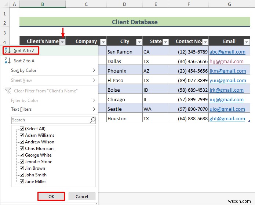The width and height of the screenshot is (255, 205).
Task: Open the Sort by Color menu item
Action: pyautogui.click(x=49, y=70)
